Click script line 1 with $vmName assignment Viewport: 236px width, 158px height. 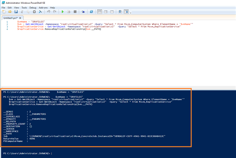tap(31, 22)
